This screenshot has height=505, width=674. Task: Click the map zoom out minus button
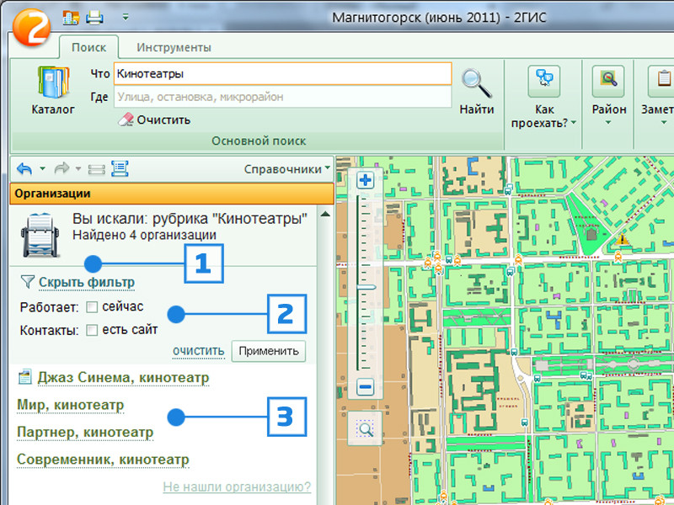366,387
